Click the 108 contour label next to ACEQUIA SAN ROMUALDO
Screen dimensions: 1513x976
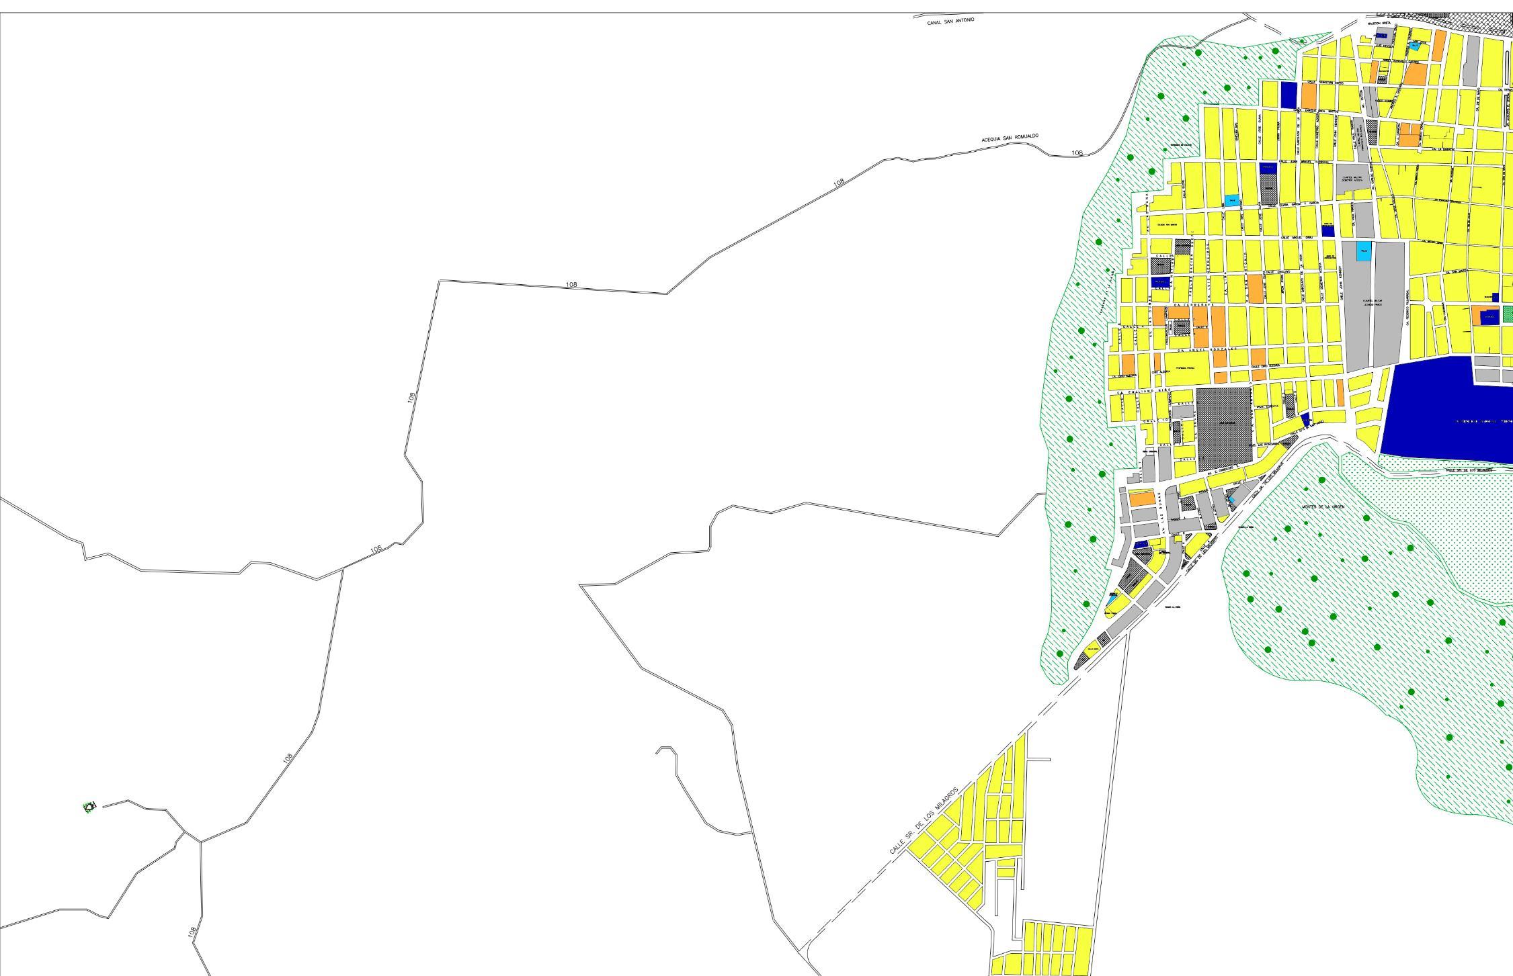pyautogui.click(x=1077, y=153)
